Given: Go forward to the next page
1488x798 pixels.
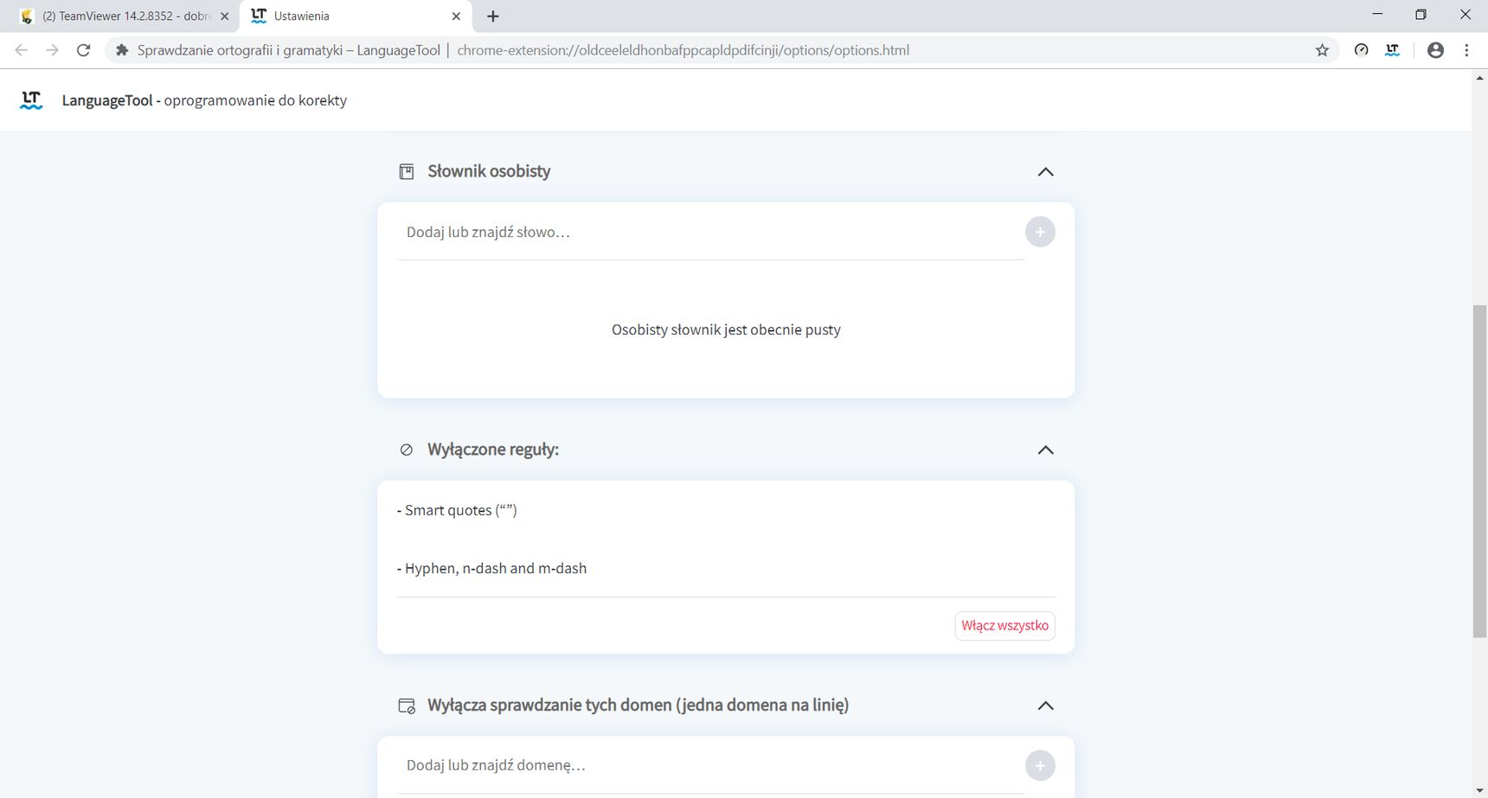Looking at the screenshot, I should click(x=52, y=50).
